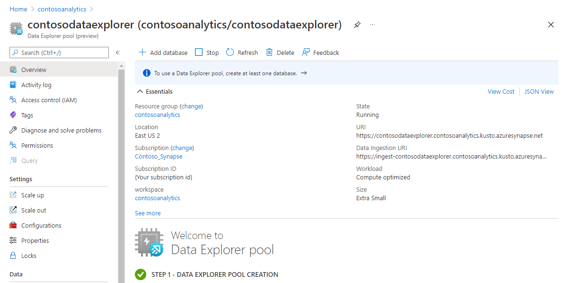Collapse the left navigation pane
This screenshot has width=568, height=283.
(x=117, y=53)
